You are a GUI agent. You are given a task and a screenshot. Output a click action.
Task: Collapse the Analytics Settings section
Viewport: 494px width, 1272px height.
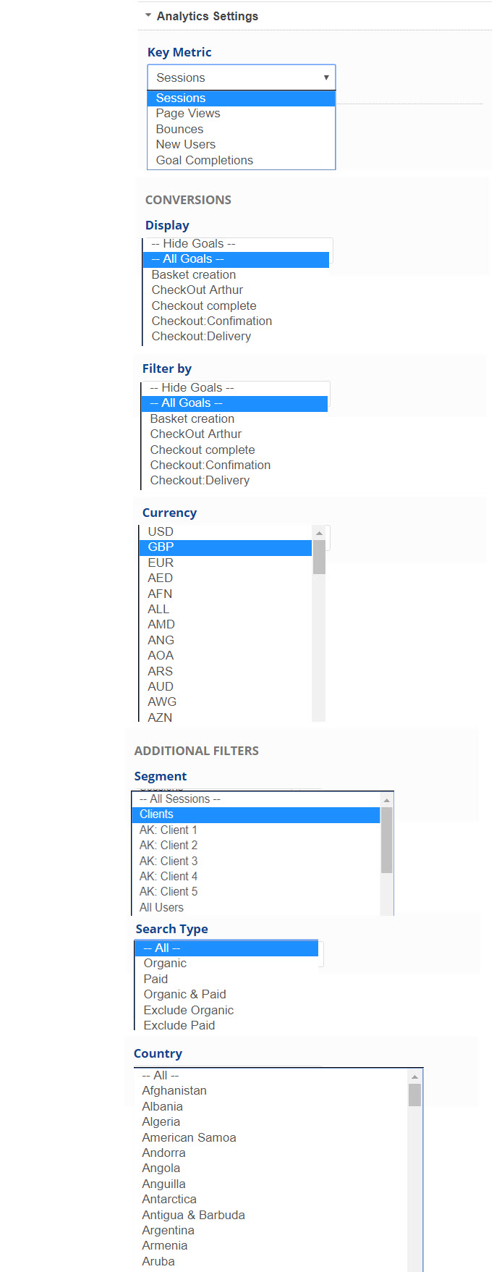[148, 15]
